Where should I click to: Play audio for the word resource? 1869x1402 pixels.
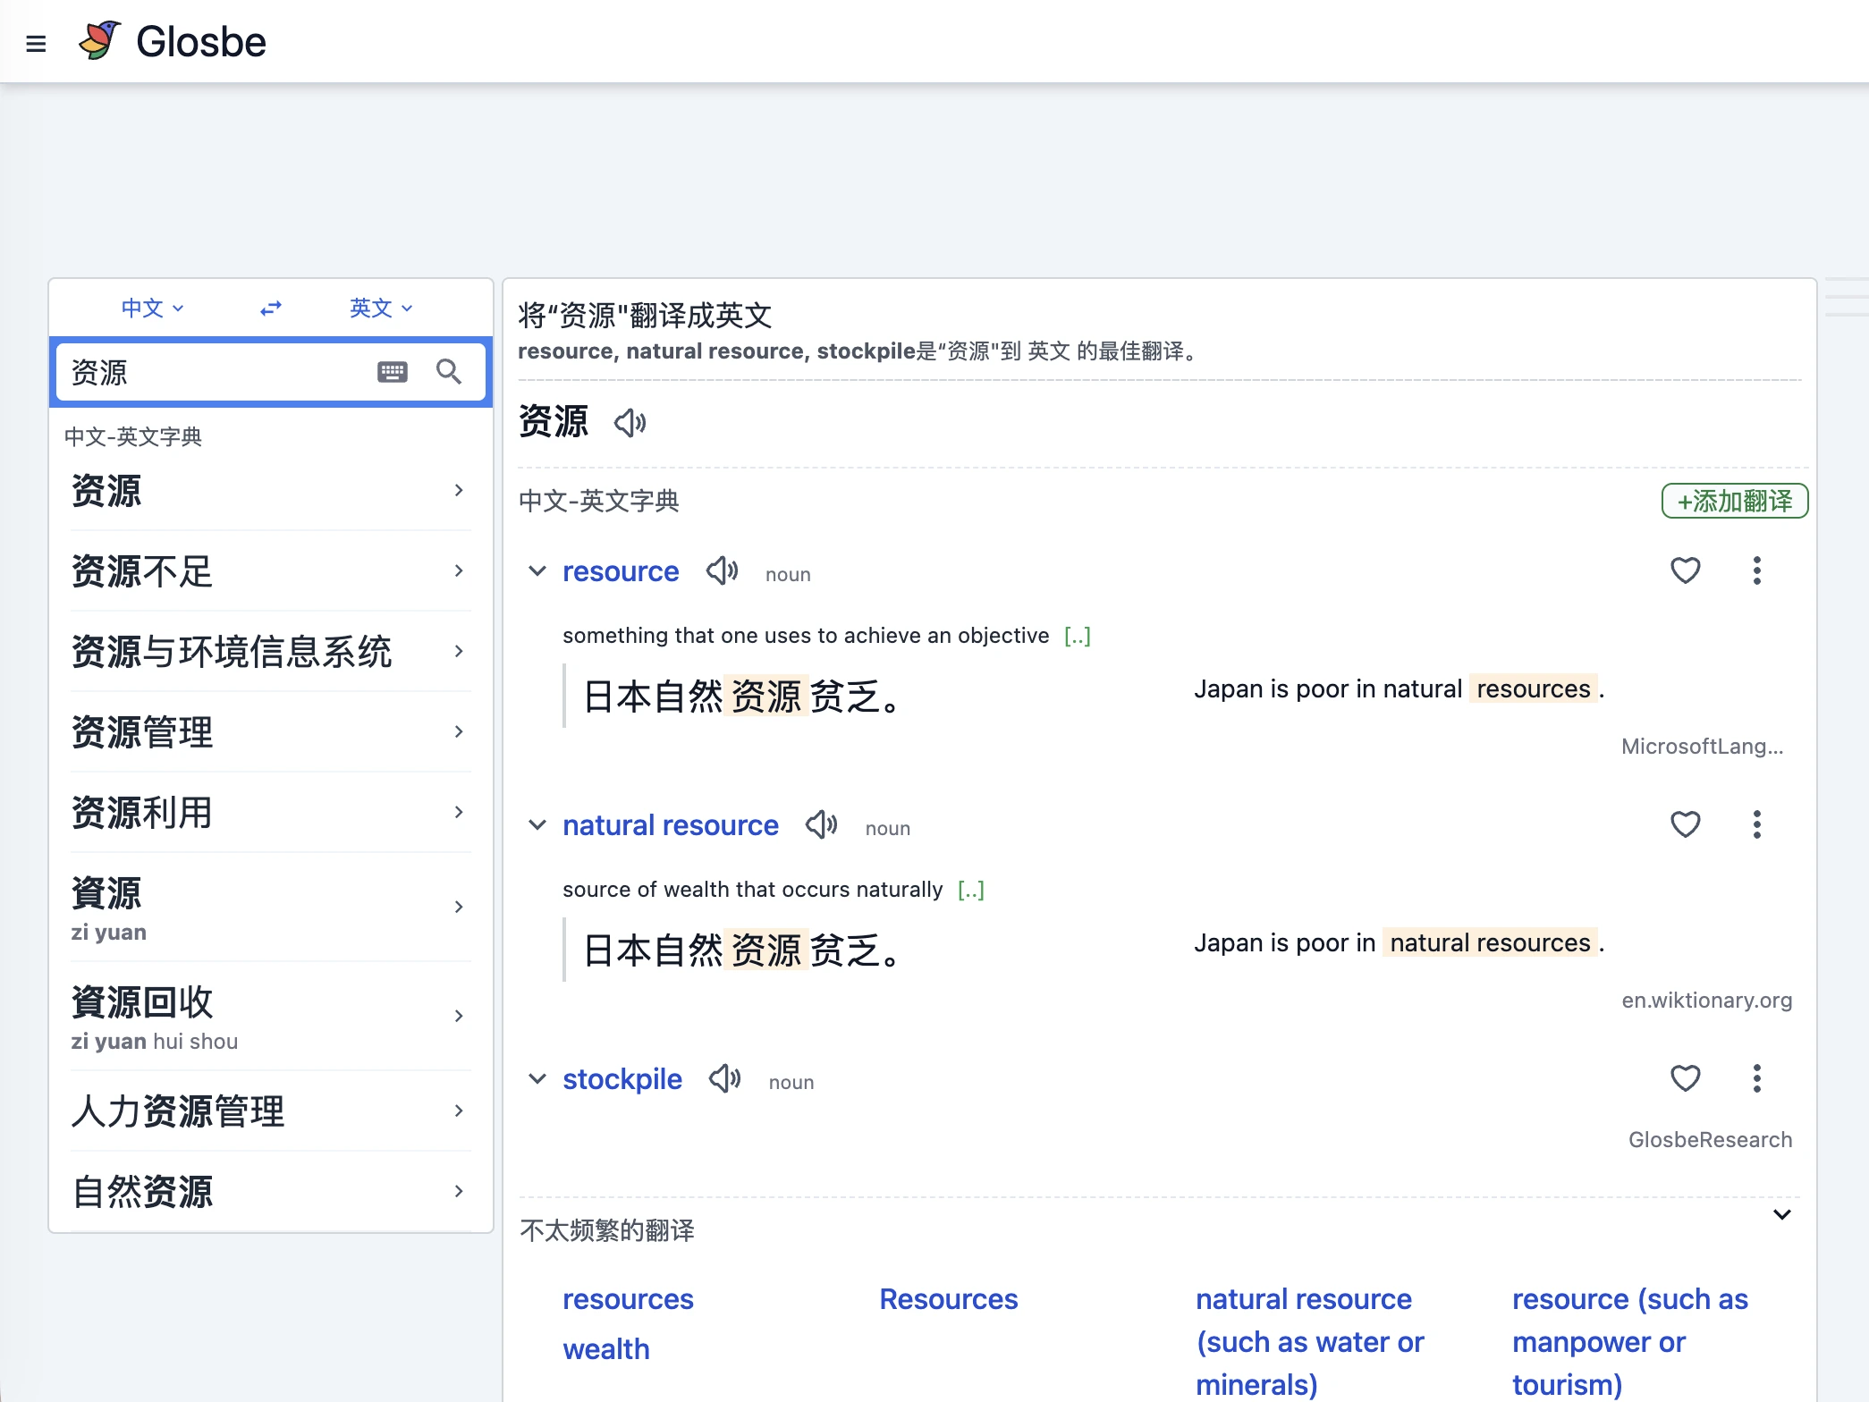tap(722, 570)
